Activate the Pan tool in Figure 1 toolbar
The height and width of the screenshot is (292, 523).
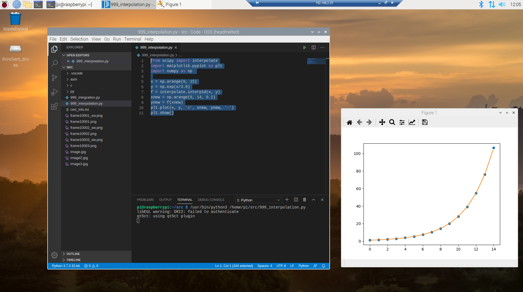tap(382, 122)
